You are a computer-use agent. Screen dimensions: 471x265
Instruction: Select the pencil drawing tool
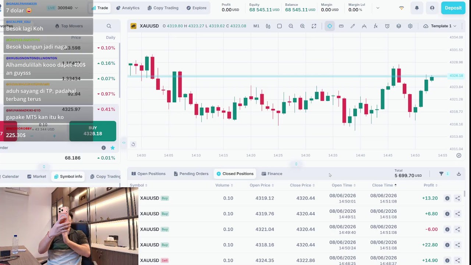(x=353, y=26)
